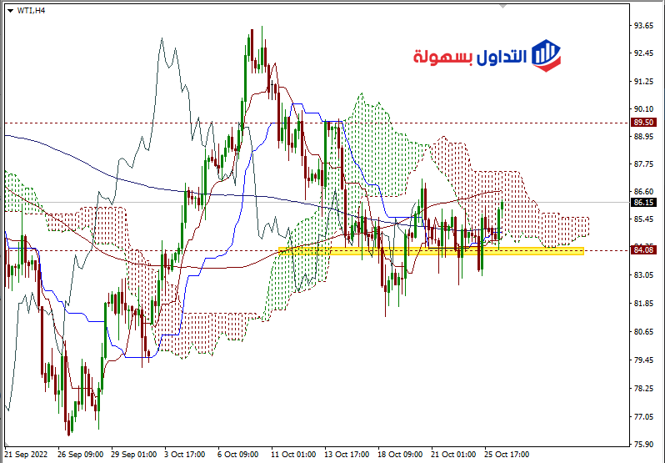
Task: Click the 18 Oct 09:00 time label
Action: pyautogui.click(x=400, y=455)
